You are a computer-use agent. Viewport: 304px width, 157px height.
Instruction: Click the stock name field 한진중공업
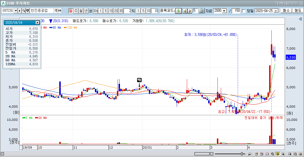tap(42, 11)
